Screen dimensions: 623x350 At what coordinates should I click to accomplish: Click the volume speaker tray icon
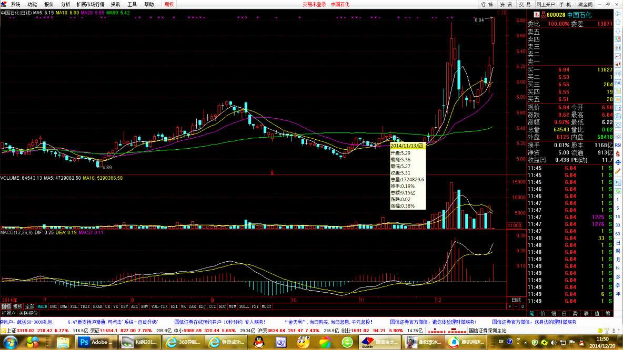tap(553, 342)
